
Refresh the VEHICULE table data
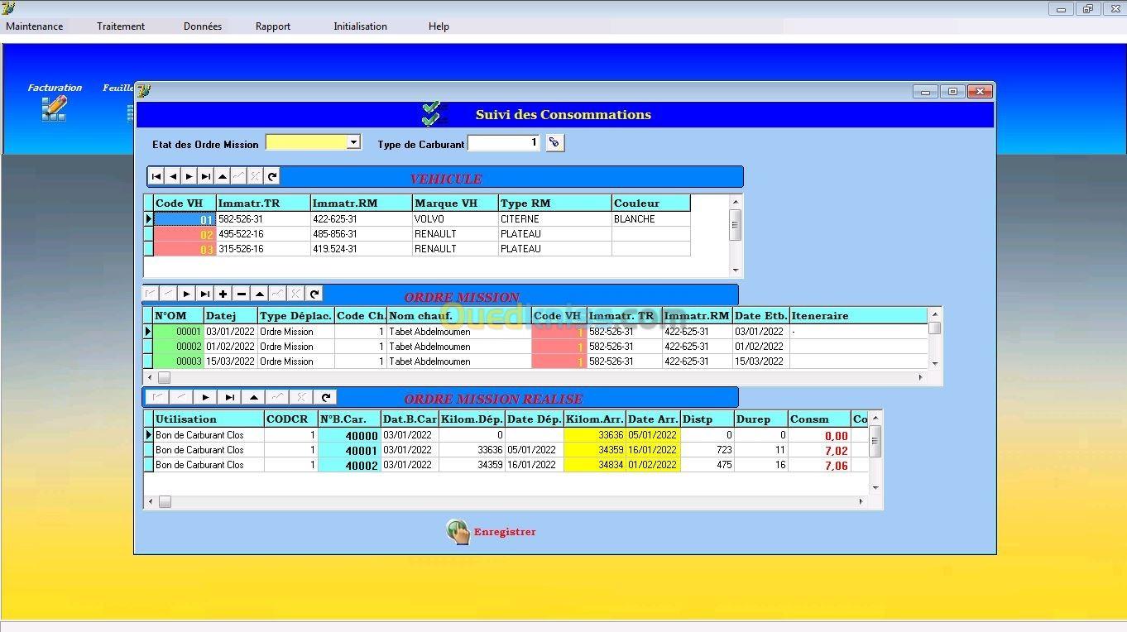[x=272, y=176]
